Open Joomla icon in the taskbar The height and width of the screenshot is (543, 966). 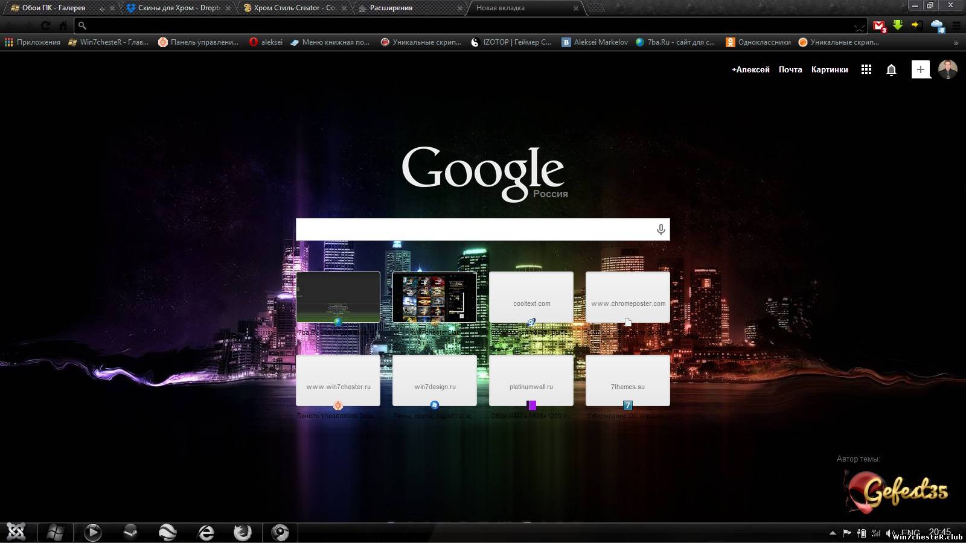pyautogui.click(x=16, y=532)
